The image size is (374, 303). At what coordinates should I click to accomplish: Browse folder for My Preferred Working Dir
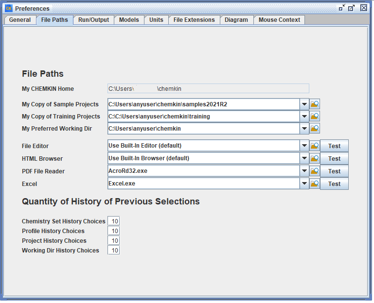(315, 129)
